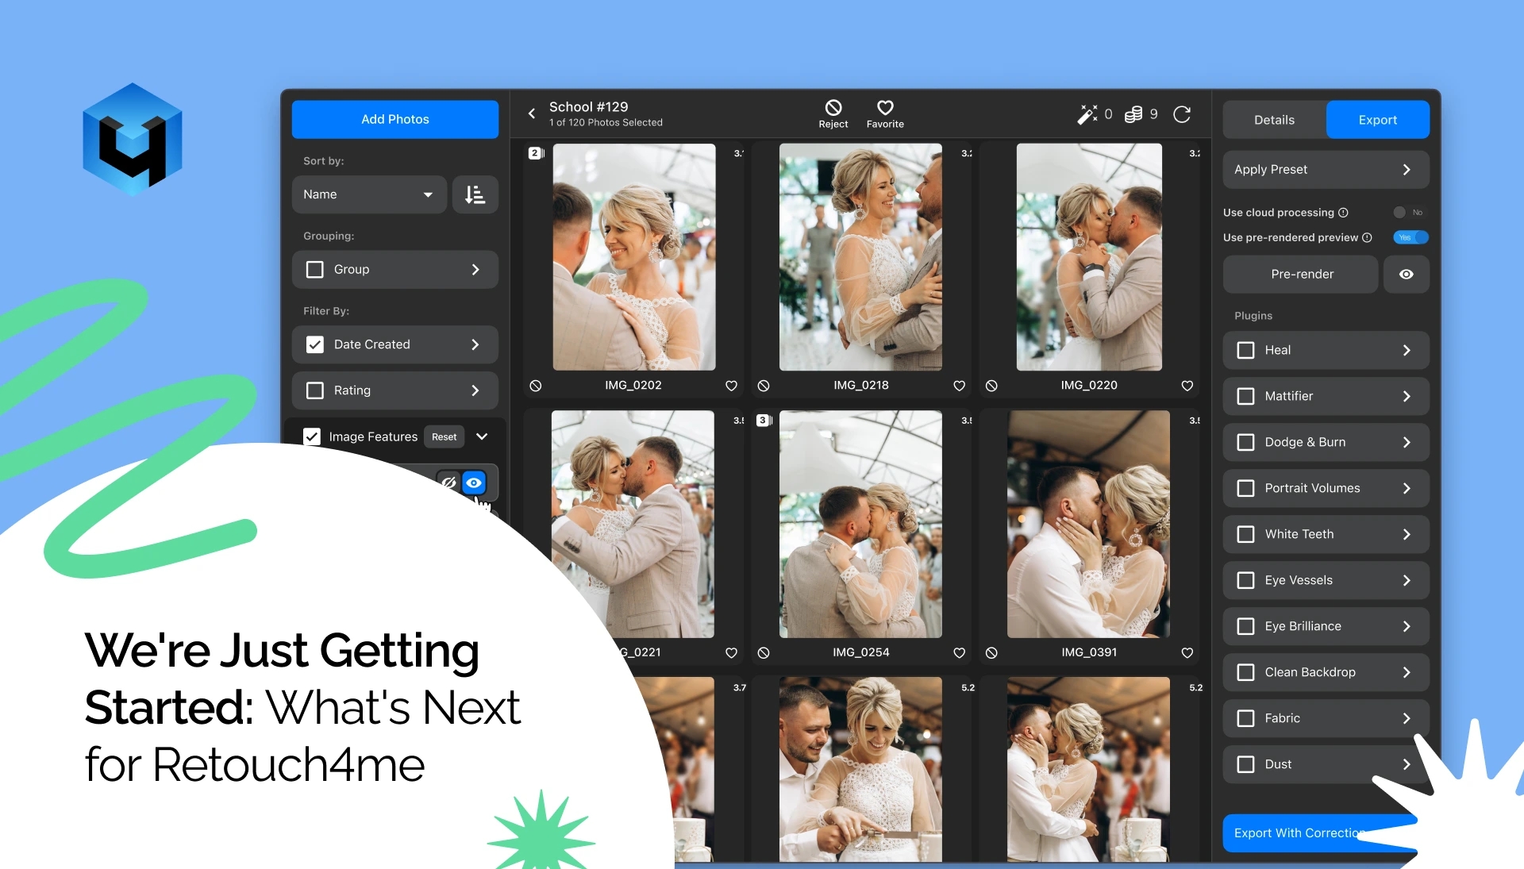Reject photo IMG_0391
The image size is (1524, 869).
tap(991, 652)
